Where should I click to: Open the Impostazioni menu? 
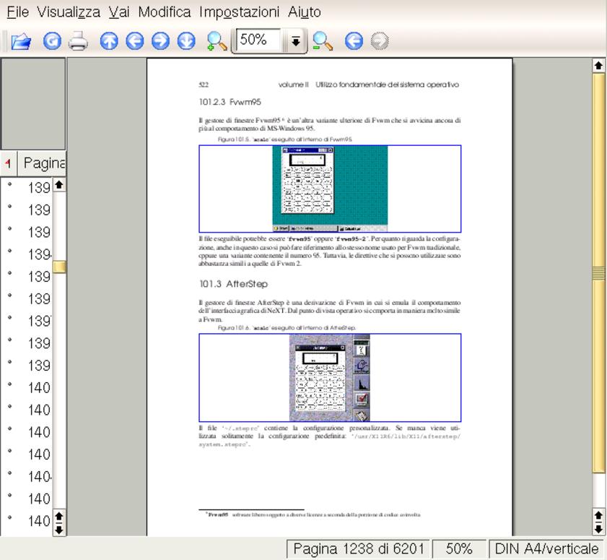click(x=239, y=12)
